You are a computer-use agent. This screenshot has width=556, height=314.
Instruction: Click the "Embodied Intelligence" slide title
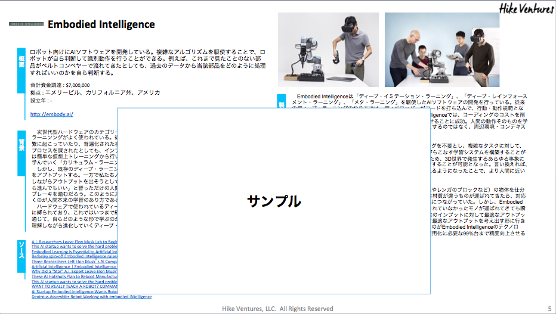101,24
